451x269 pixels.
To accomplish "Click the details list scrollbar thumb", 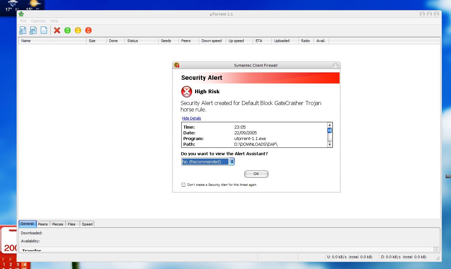I will click(330, 131).
